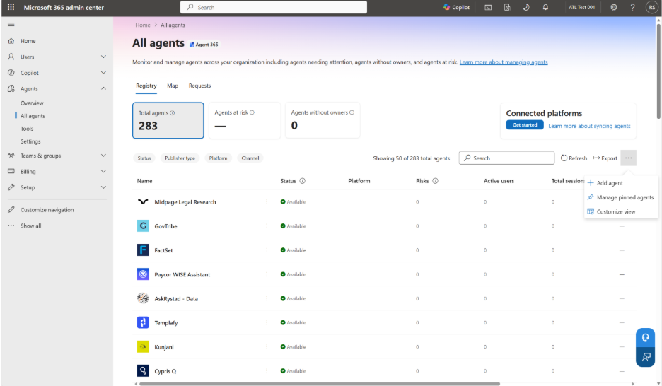The height and width of the screenshot is (386, 662).
Task: Click the feedback floating button
Action: (645, 357)
